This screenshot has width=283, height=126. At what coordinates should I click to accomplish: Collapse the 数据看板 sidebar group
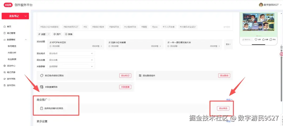(26, 40)
